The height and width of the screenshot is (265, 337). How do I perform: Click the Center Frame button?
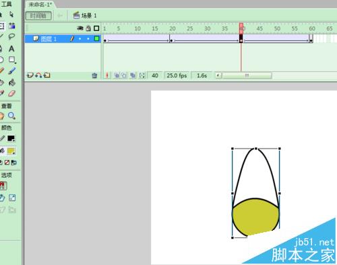107,75
